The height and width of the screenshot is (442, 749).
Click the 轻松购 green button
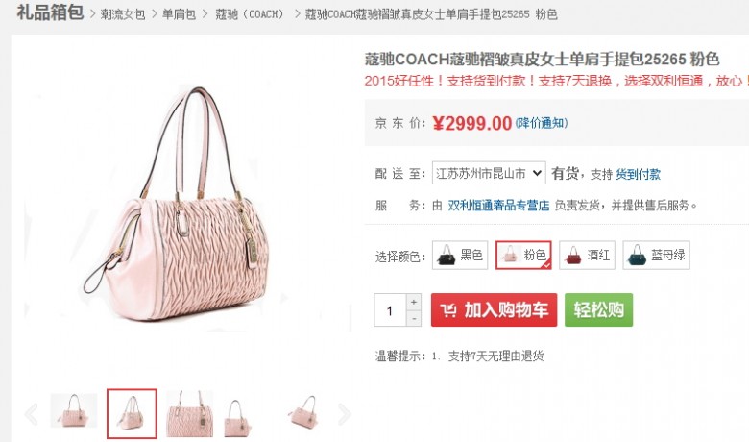[x=598, y=310]
